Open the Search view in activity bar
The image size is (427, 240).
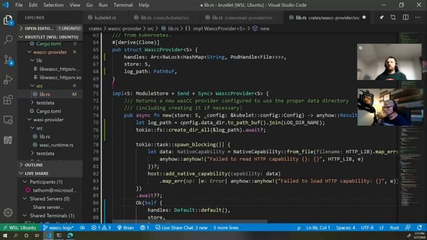[8, 40]
